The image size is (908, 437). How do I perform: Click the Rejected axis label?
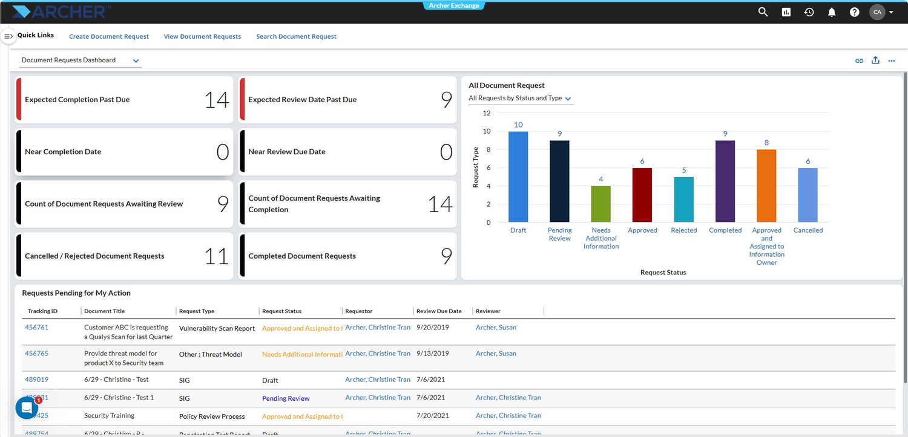click(684, 230)
